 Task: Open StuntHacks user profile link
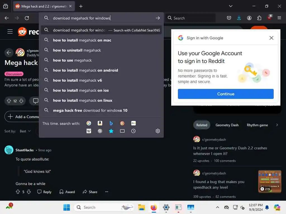point(25,150)
